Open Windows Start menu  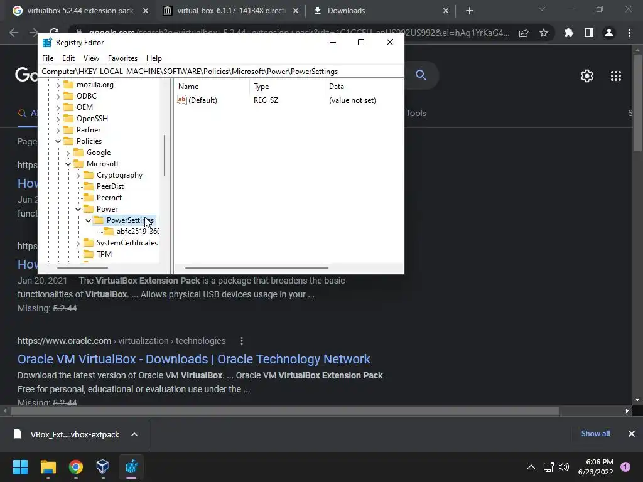pos(20,467)
